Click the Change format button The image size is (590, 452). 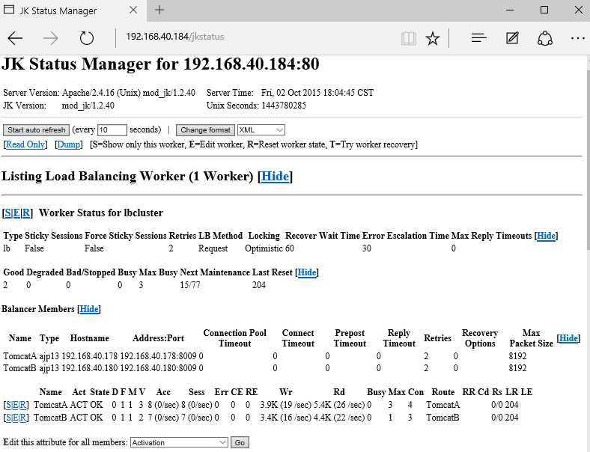coord(205,130)
